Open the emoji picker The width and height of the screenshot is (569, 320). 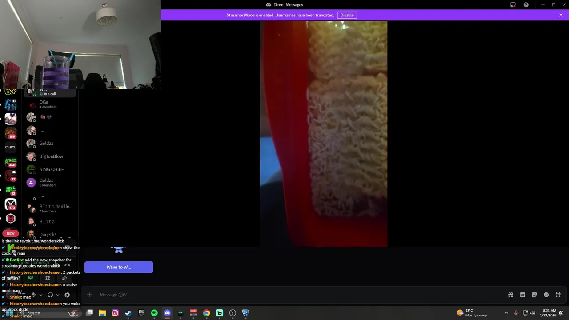[546, 295]
